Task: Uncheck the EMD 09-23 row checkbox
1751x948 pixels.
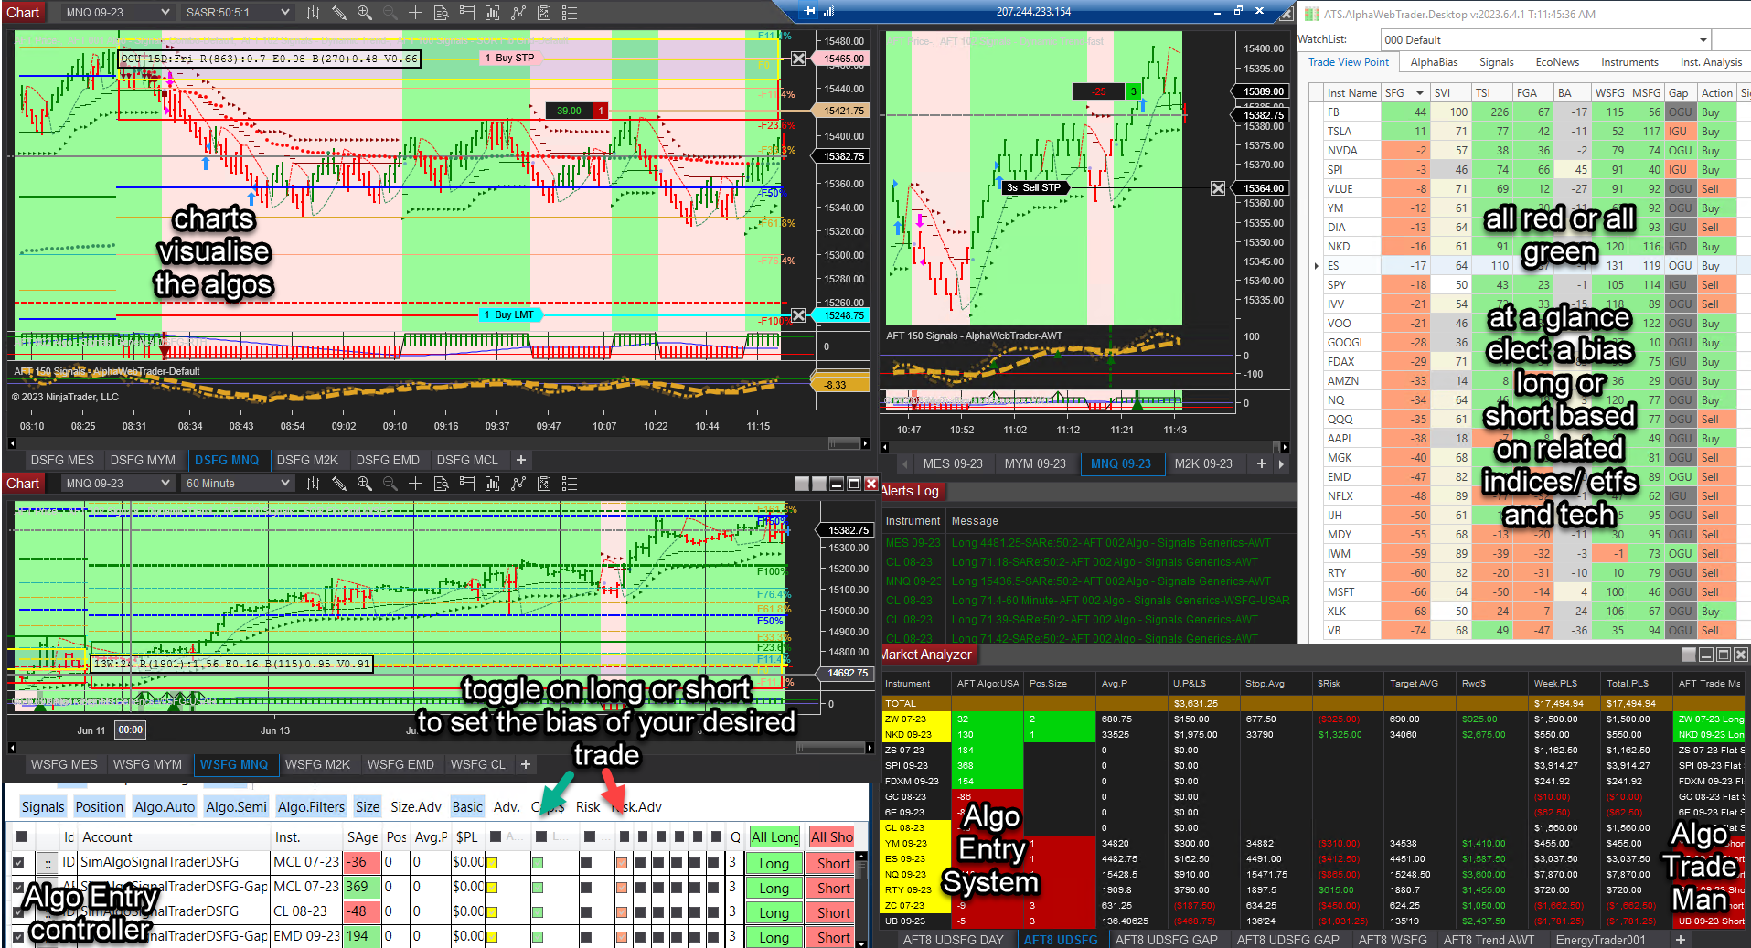Action: (x=18, y=936)
